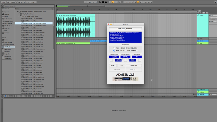Viewport: 217px width, 122px height.
Task: Select the Projects folder in Places
Action: 7,54
